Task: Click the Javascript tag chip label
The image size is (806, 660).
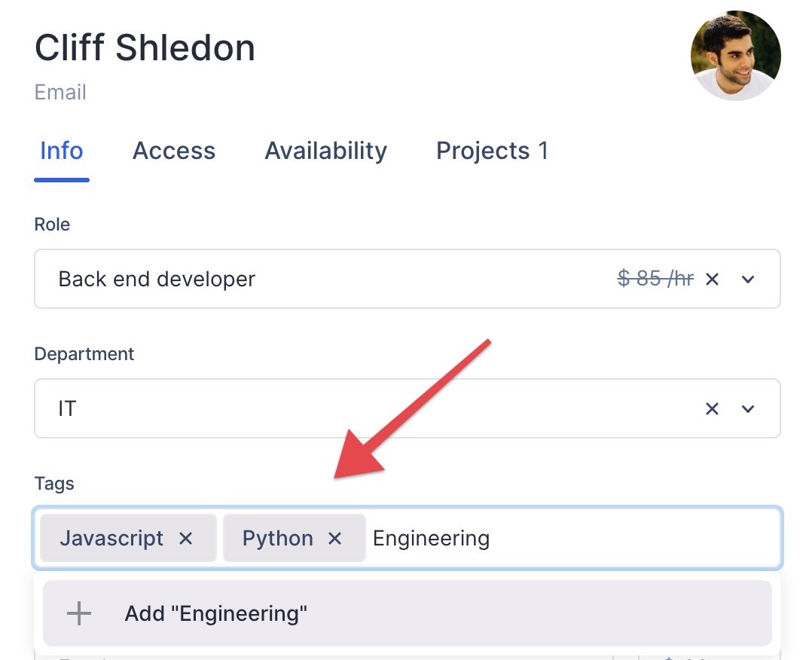Action: 111,539
